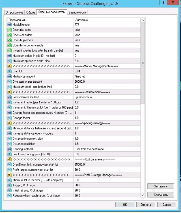Click the help question mark button
Viewport: 181px width, 213px height.
click(x=163, y=2)
